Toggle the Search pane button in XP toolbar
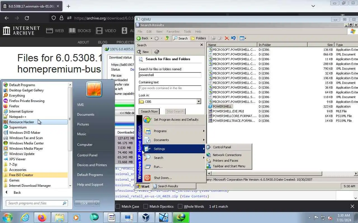 click(x=180, y=38)
